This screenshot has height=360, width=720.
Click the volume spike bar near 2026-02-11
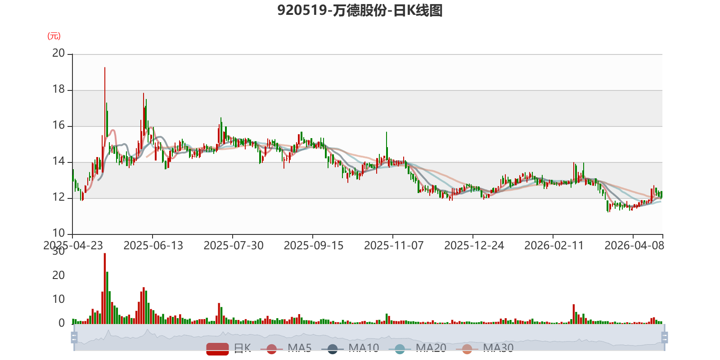pyautogui.click(x=574, y=314)
